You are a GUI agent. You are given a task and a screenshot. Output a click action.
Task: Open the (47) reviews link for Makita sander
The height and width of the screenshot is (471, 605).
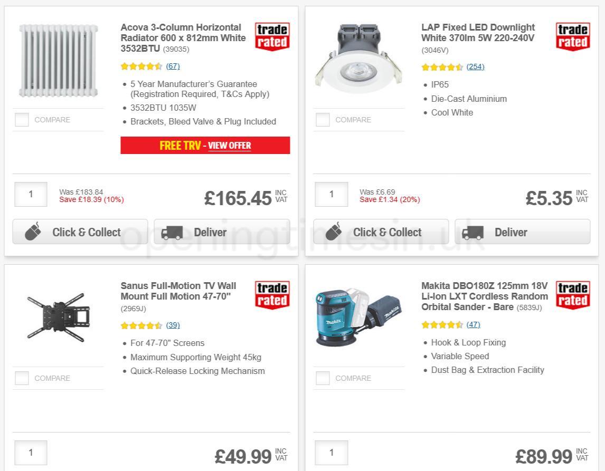(474, 324)
